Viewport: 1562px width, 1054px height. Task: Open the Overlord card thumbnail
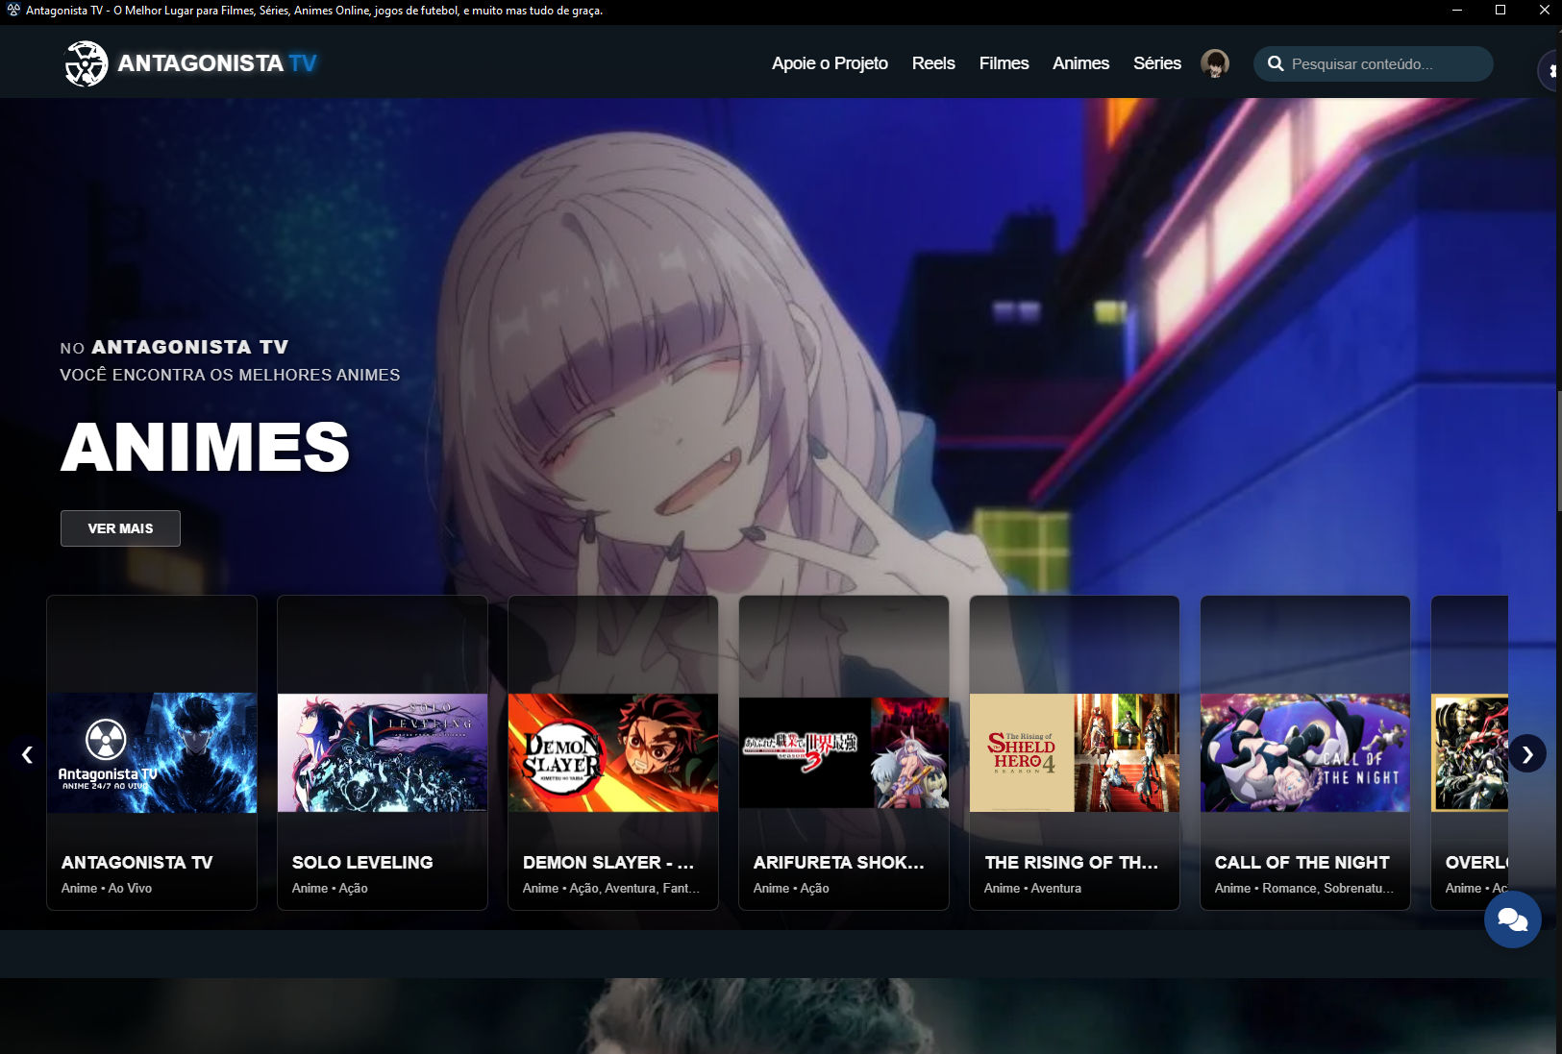(x=1470, y=752)
